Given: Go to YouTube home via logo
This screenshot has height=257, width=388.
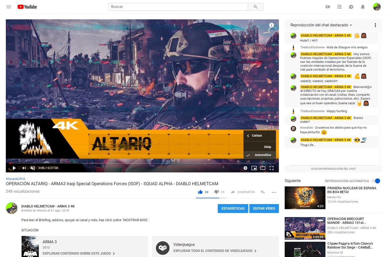Looking at the screenshot, I should (x=27, y=7).
